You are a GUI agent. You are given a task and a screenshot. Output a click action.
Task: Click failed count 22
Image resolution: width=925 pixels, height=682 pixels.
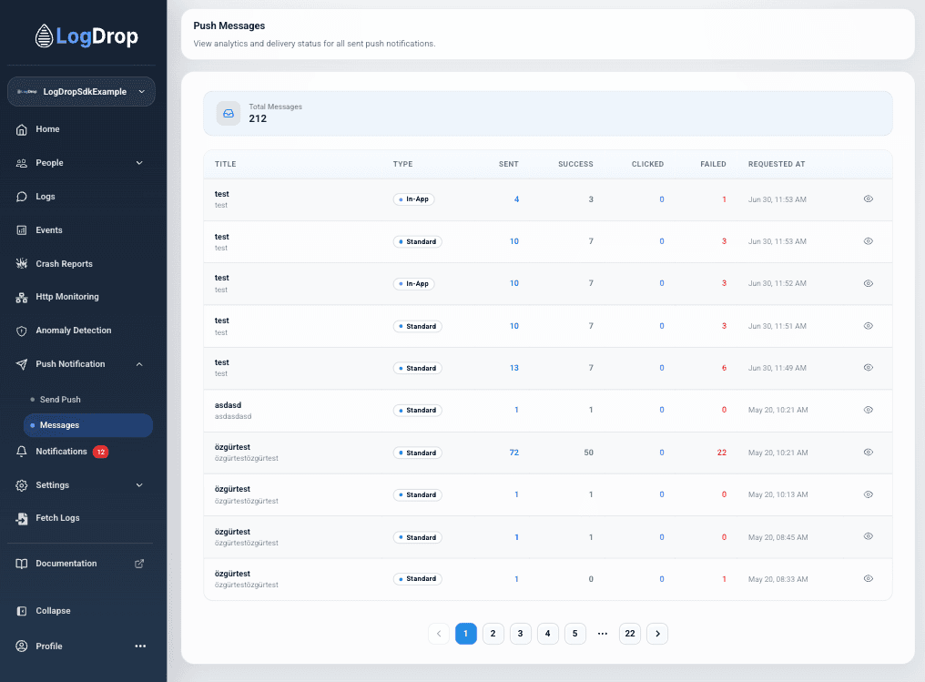pos(721,453)
